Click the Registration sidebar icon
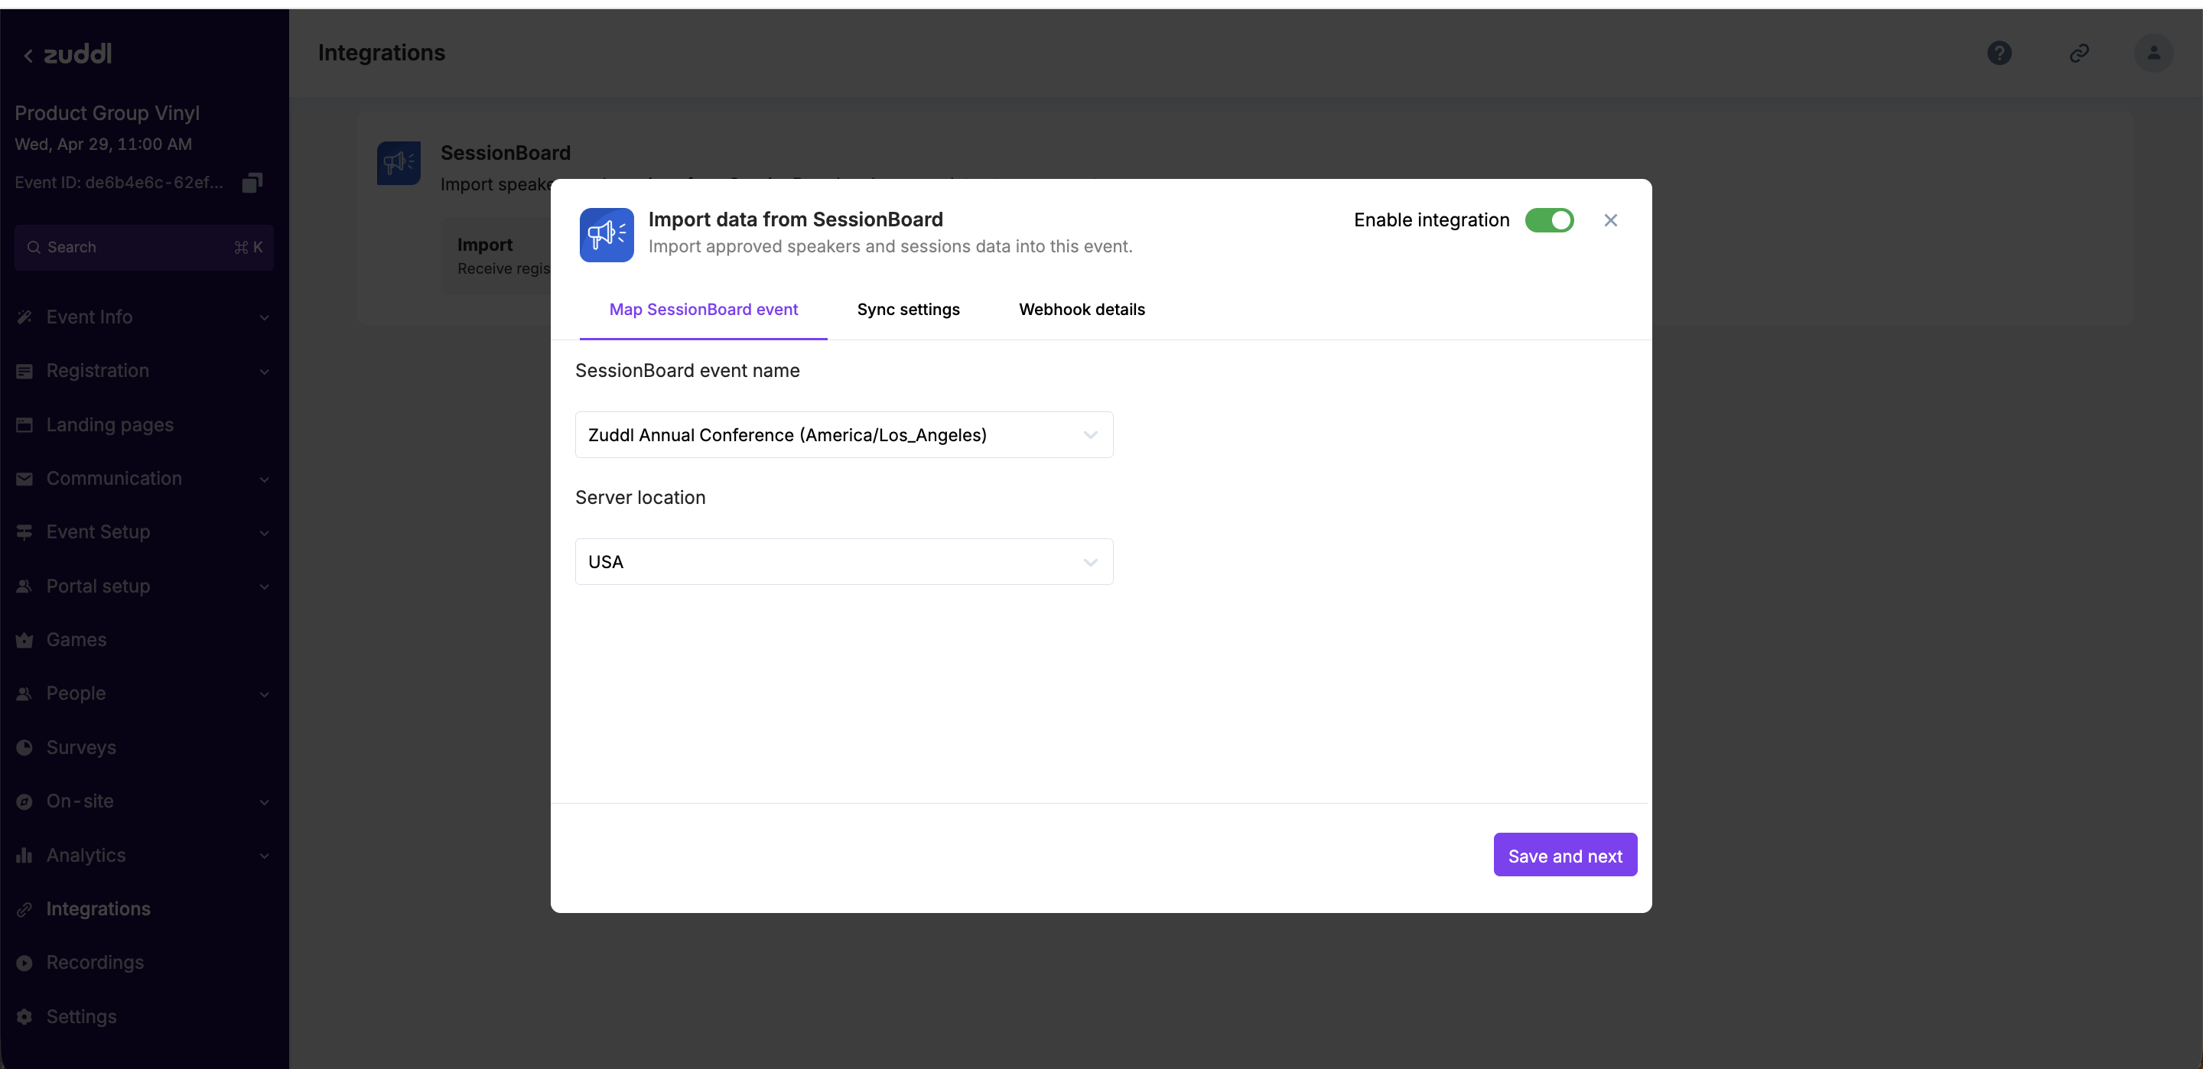This screenshot has height=1069, width=2203. point(24,371)
